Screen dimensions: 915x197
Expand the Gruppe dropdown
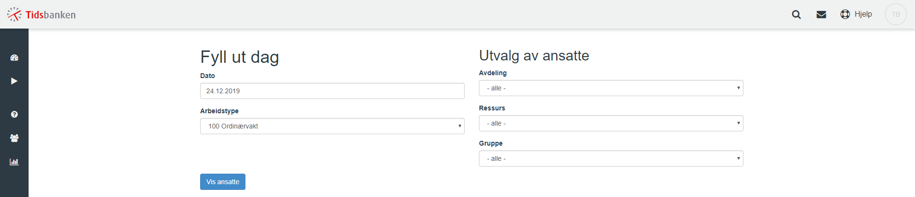[x=611, y=158]
